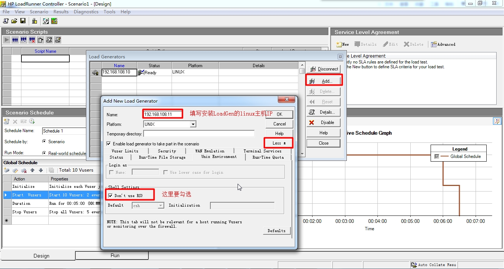Open the Tools menu
This screenshot has height=269, width=504.
110,12
